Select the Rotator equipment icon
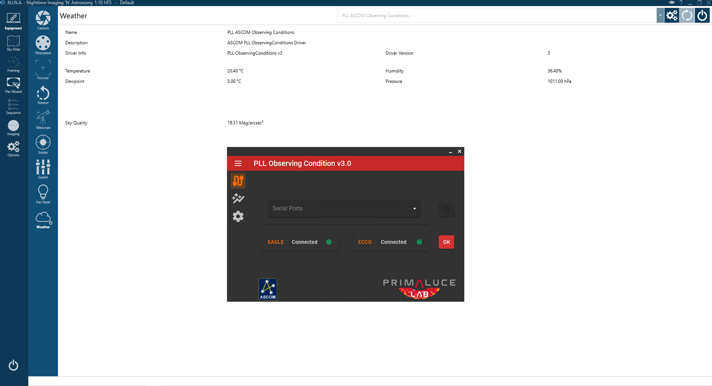This screenshot has height=386, width=712. (x=43, y=95)
